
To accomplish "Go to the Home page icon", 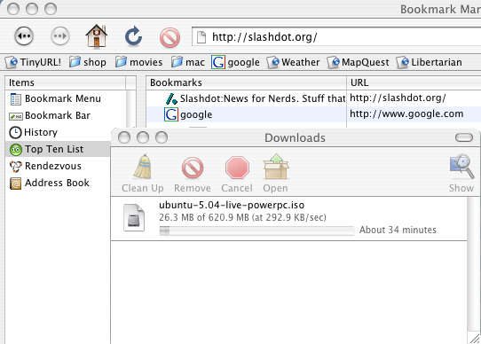I will 97,36.
